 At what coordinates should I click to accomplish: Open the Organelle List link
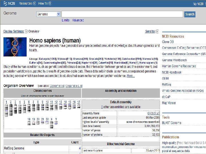point(74,86)
